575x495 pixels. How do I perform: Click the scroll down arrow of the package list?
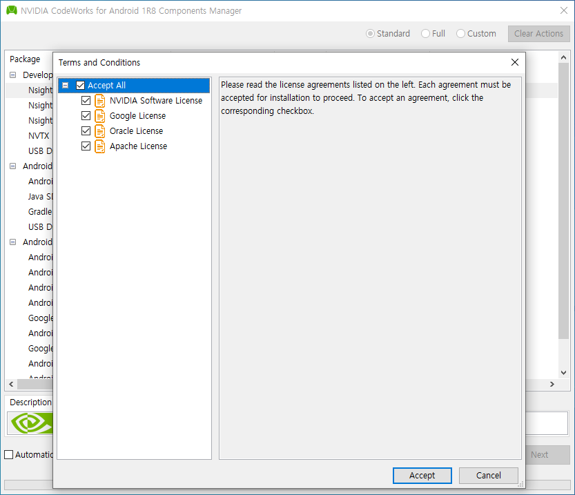click(x=564, y=373)
